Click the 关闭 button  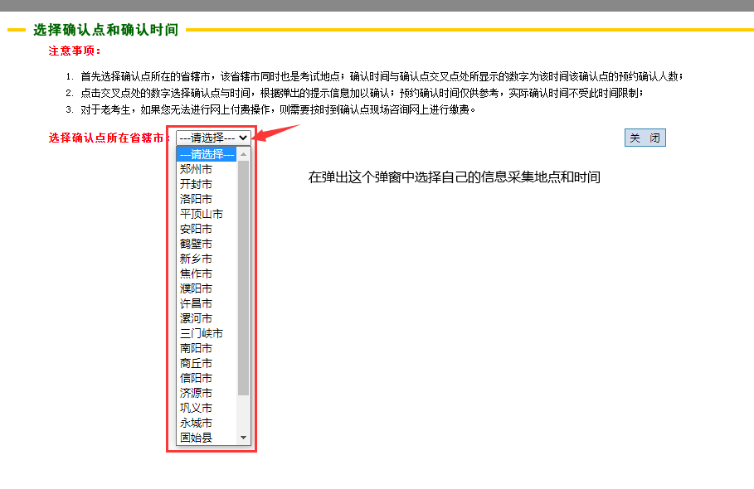tap(645, 138)
